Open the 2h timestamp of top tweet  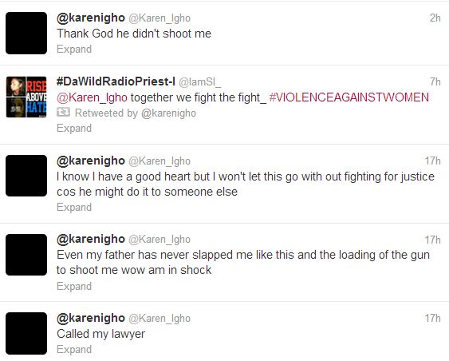click(435, 18)
